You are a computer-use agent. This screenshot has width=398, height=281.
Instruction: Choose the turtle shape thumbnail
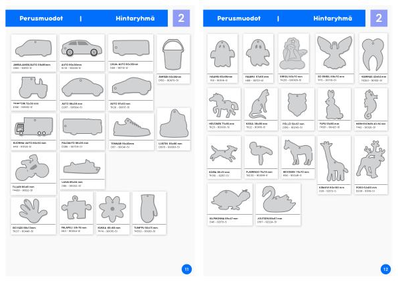230,200
